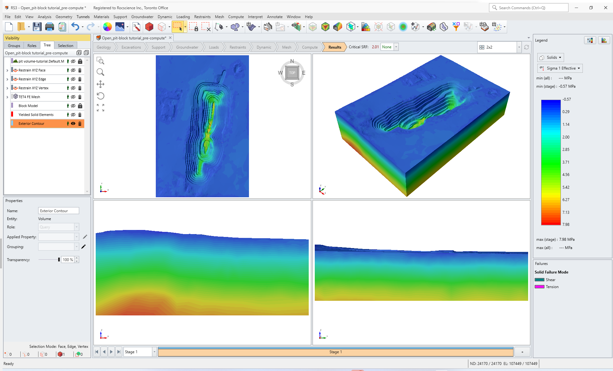This screenshot has height=371, width=613.
Task: Hide the Exterior Contour entity
Action: click(73, 124)
